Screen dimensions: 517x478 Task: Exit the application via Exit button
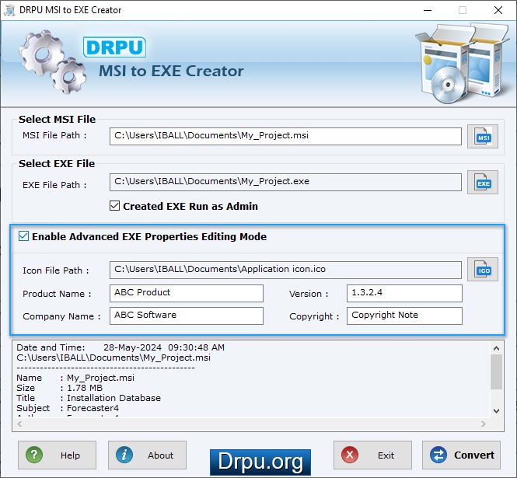click(372, 455)
